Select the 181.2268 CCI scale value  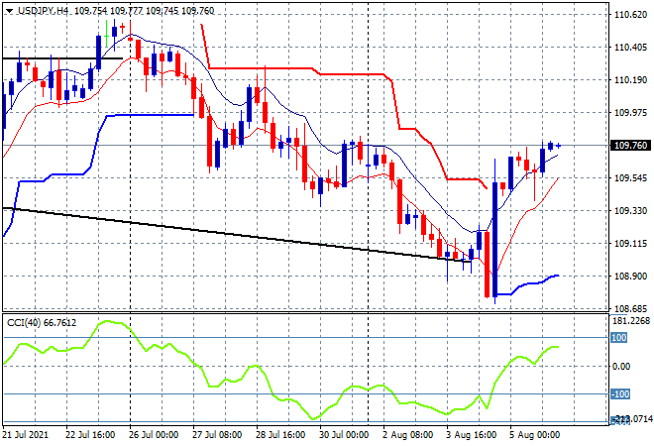[630, 321]
